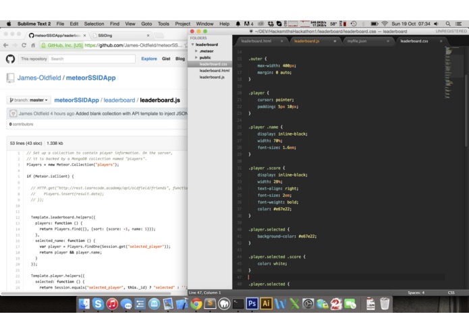
Task: Expand the .meteor folder
Action: point(196,51)
